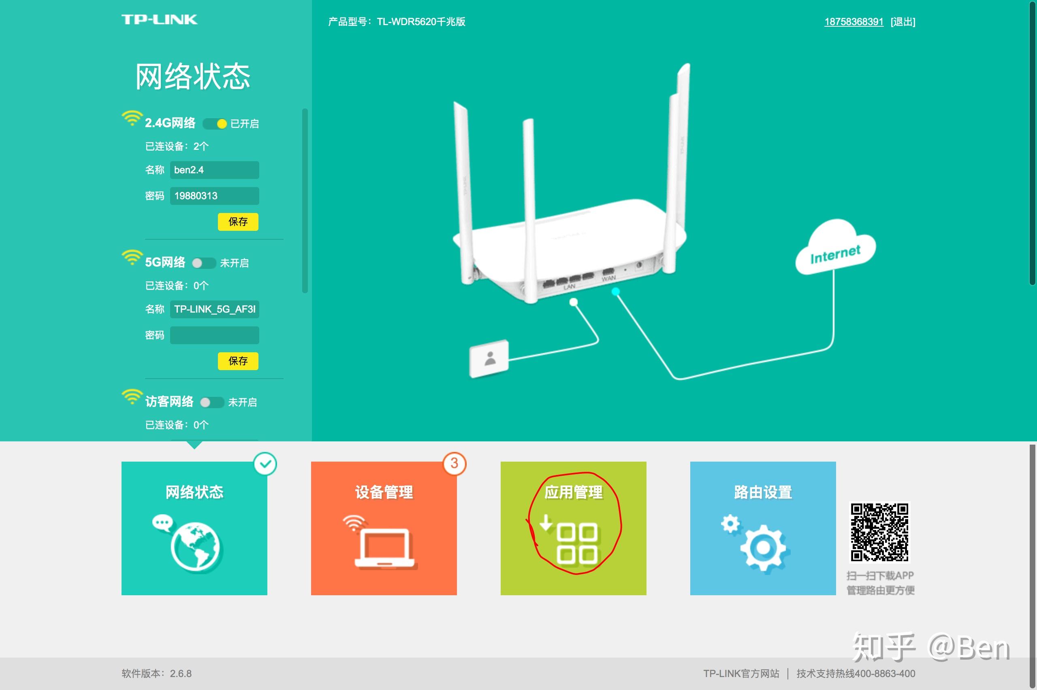The height and width of the screenshot is (690, 1037).
Task: Click 已连设备: 2个 under 2.4G network
Action: tap(177, 146)
